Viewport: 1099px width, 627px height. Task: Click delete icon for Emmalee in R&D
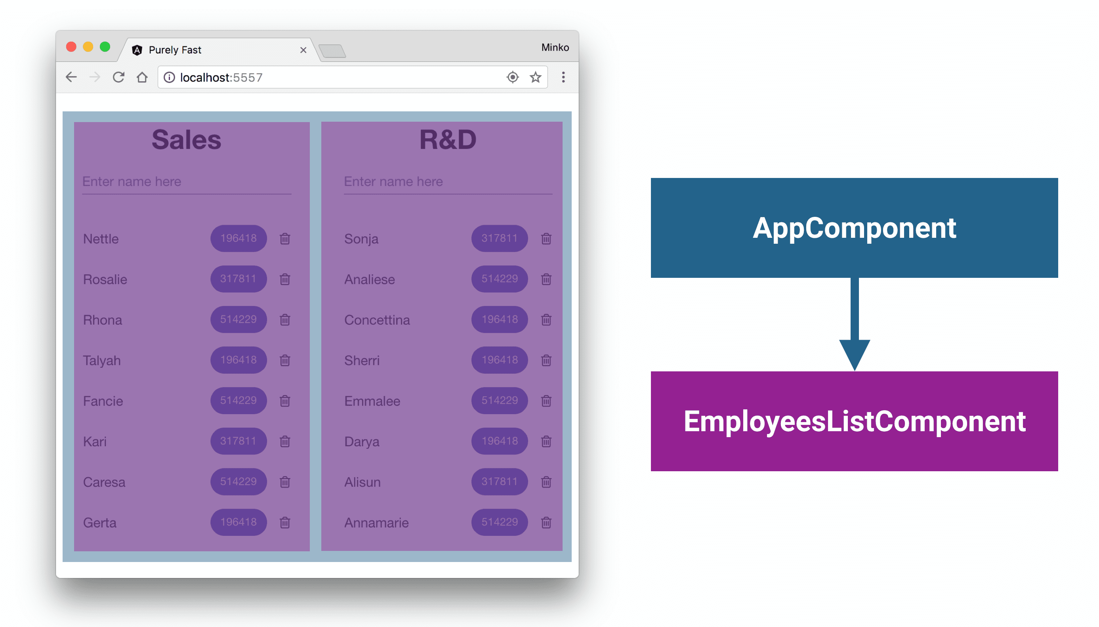point(546,400)
